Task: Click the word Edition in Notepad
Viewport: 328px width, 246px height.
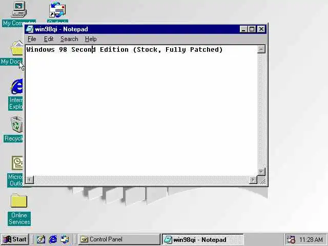Action: (114, 50)
